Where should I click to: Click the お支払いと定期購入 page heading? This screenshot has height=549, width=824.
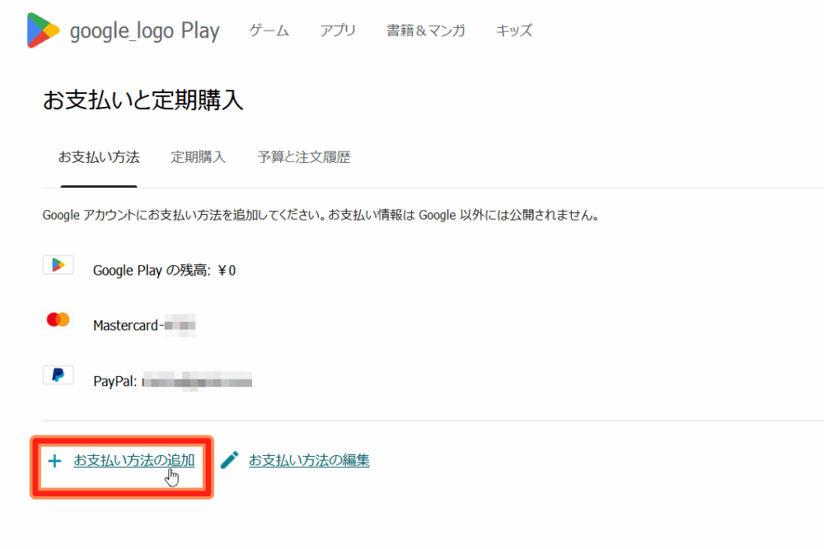coord(143,100)
